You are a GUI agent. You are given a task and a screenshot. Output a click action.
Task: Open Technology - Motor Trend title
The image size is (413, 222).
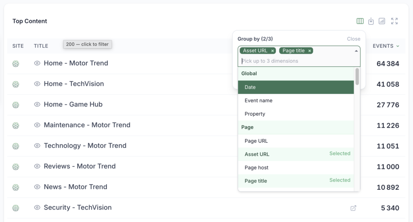[85, 146]
